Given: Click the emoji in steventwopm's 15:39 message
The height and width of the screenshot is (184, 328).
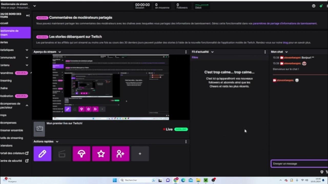Looking at the screenshot, I should 304,63.
